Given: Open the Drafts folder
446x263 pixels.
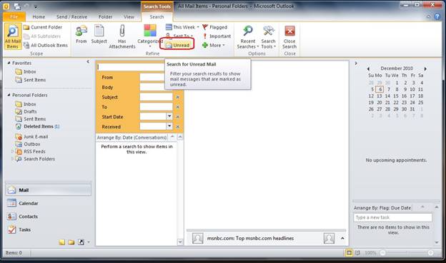Looking at the screenshot, I should (x=26, y=111).
